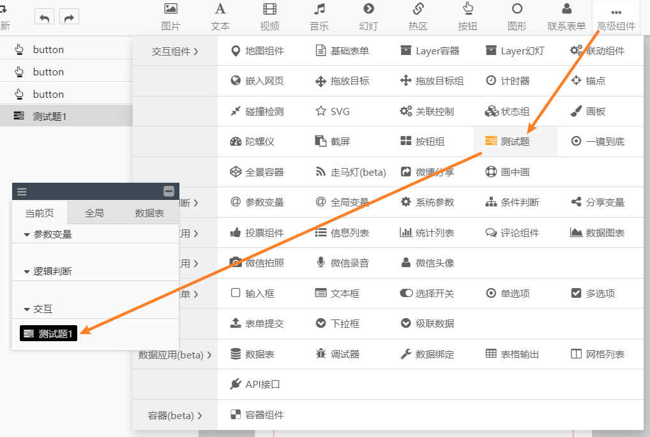Choose the 地图组件 map component
The image size is (650, 437).
[x=257, y=51]
